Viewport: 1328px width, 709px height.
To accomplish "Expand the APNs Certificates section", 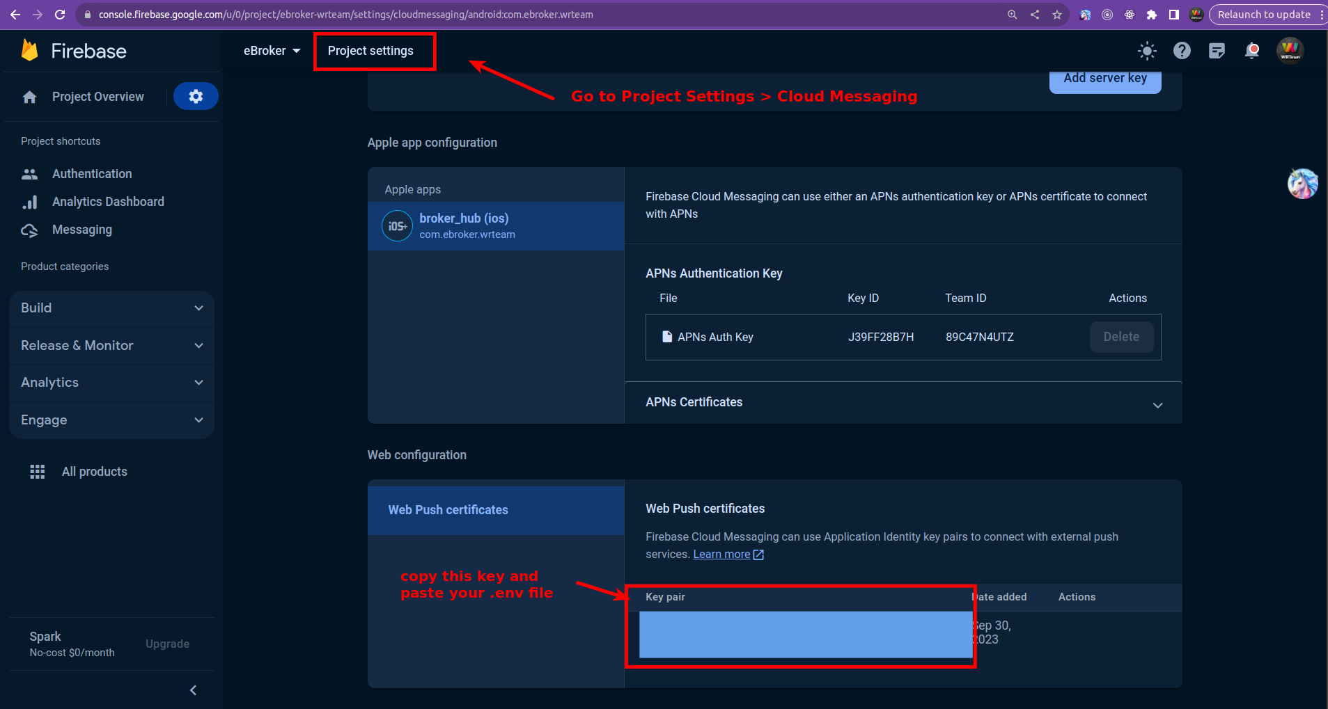I will click(903, 403).
